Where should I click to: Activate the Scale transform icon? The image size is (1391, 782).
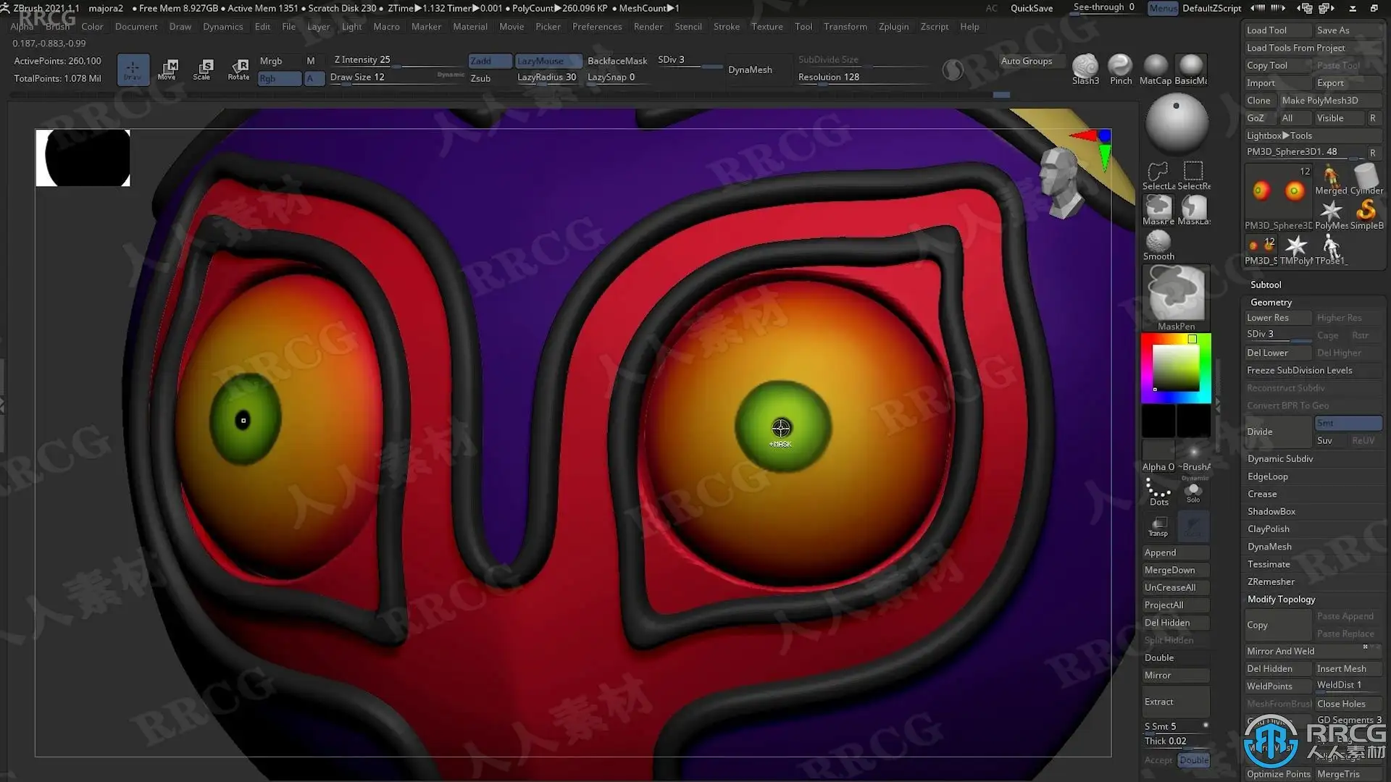click(x=203, y=70)
